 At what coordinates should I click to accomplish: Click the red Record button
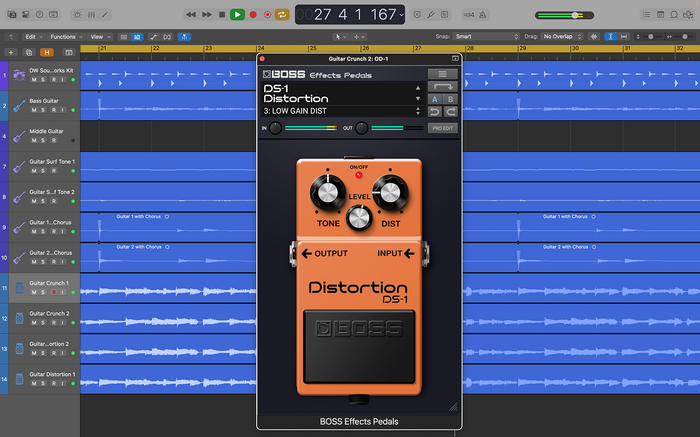(253, 15)
